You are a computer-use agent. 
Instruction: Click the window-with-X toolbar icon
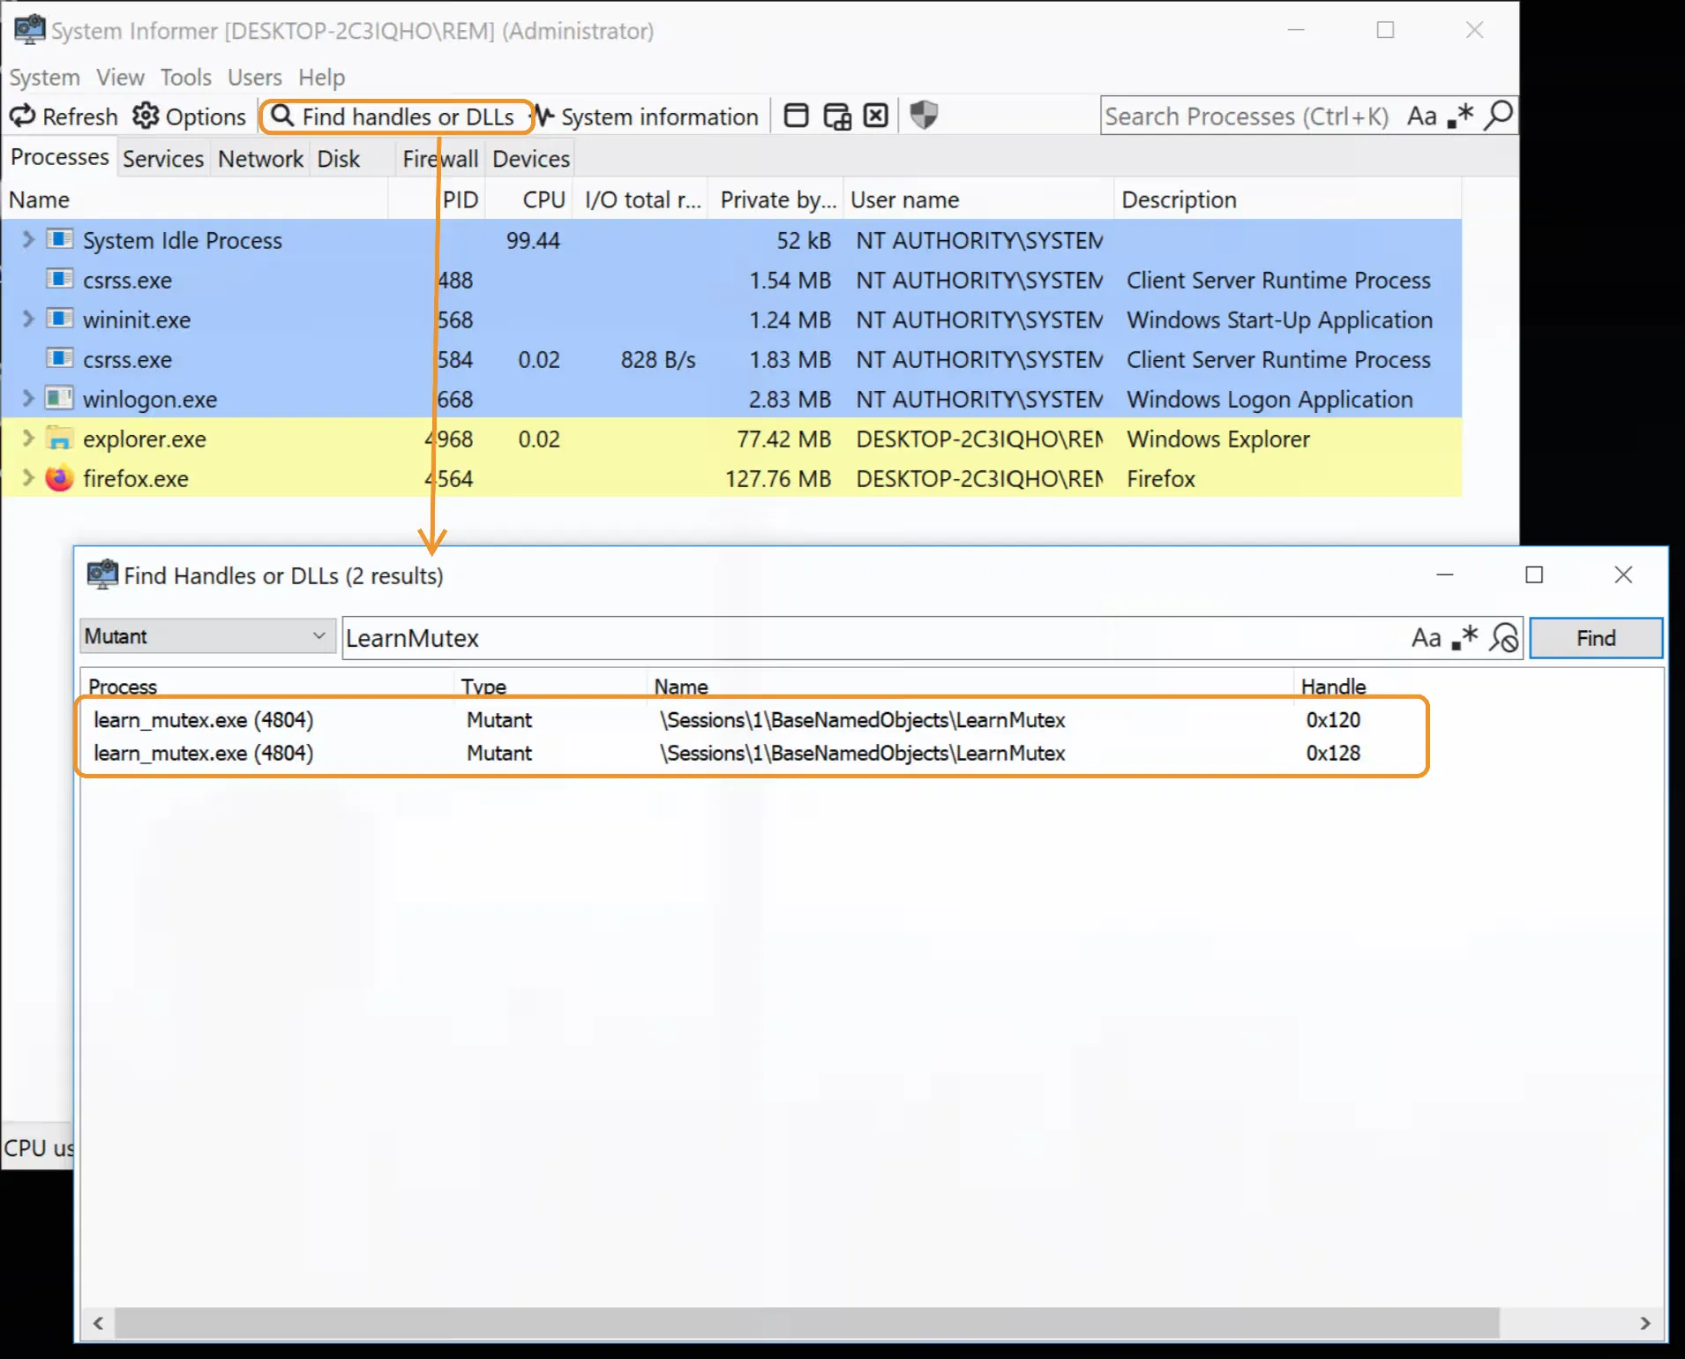(875, 116)
